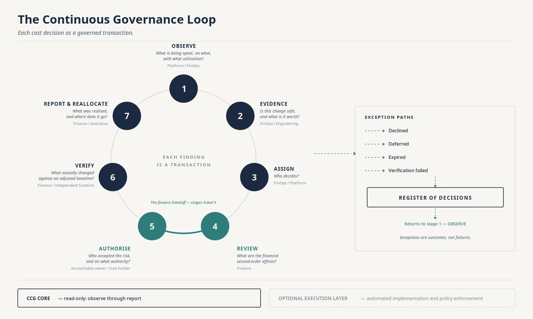
Task: Click the stage 1 numbered circle
Action: (184, 89)
